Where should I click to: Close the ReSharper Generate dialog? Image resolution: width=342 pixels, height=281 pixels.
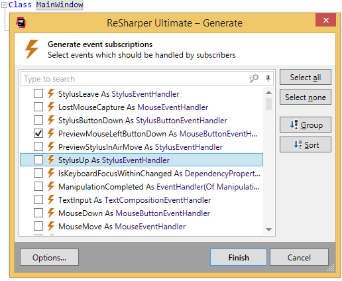325,20
